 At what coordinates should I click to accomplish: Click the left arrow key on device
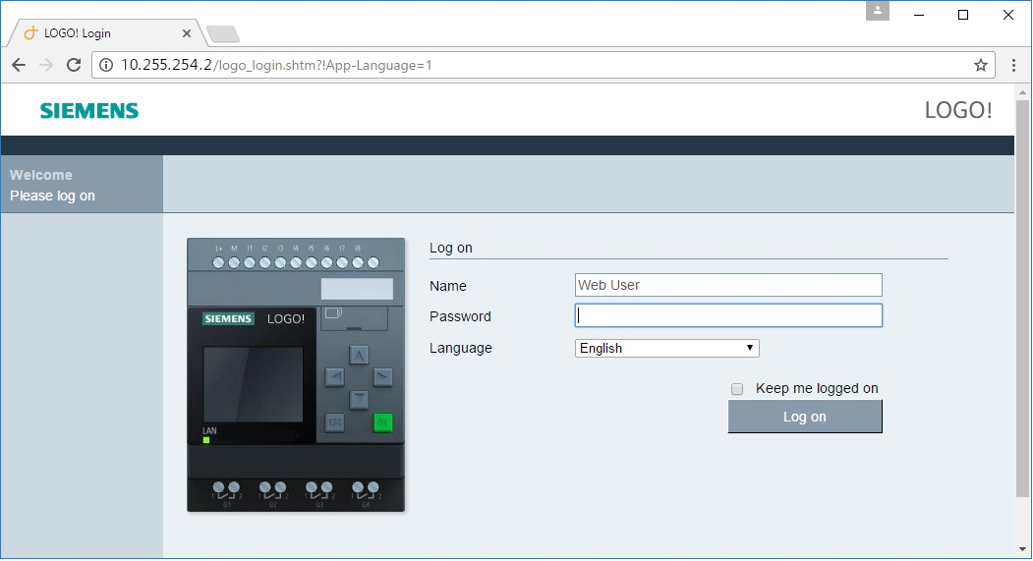coord(335,377)
